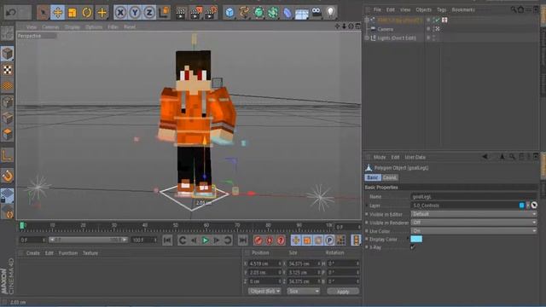Expand the top orange rig object

click(x=367, y=20)
